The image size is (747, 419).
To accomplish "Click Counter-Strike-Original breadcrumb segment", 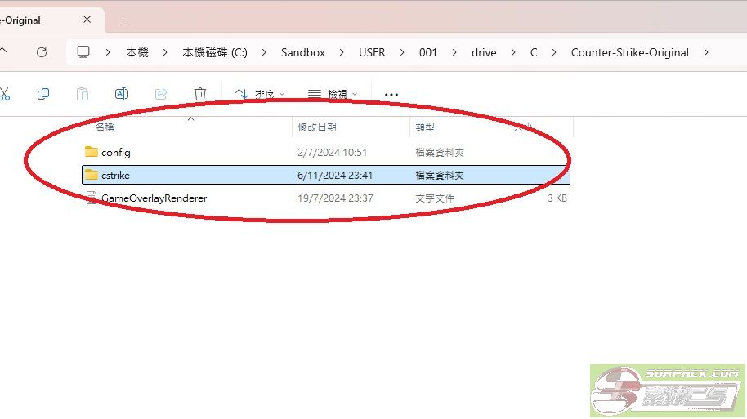I will point(630,52).
